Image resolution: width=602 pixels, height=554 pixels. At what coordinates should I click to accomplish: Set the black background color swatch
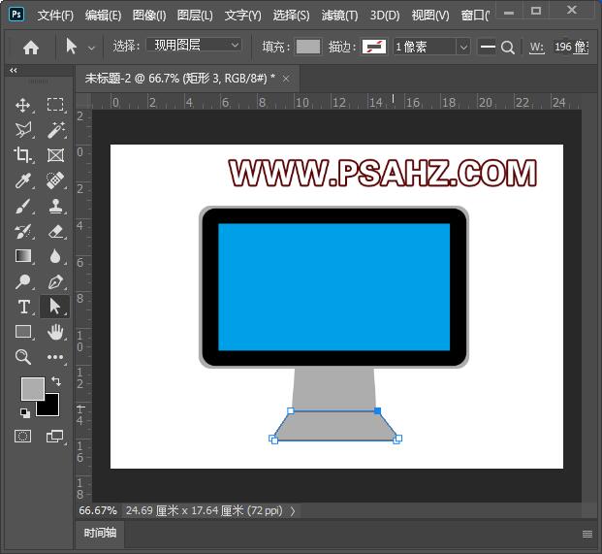[x=52, y=408]
